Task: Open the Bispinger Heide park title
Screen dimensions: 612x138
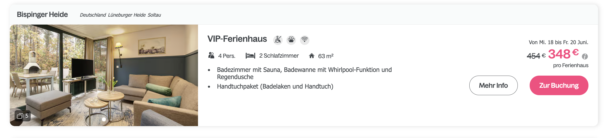Action: click(42, 15)
